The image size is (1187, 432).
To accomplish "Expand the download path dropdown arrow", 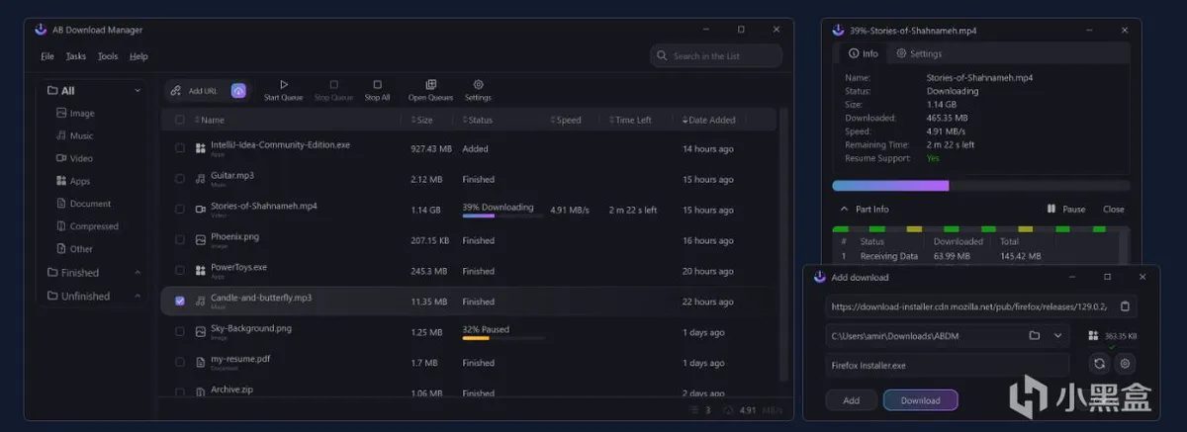I will point(1057,336).
